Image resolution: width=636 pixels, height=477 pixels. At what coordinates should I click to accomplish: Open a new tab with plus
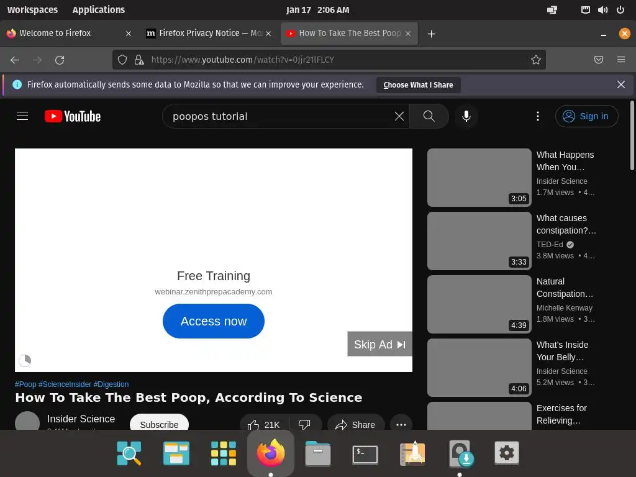431,34
